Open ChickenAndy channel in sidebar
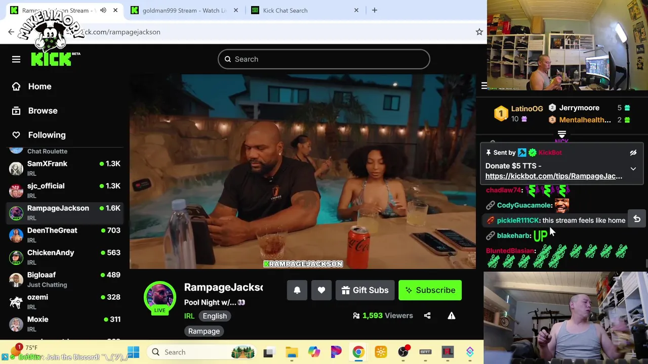This screenshot has height=364, width=648. (65, 257)
